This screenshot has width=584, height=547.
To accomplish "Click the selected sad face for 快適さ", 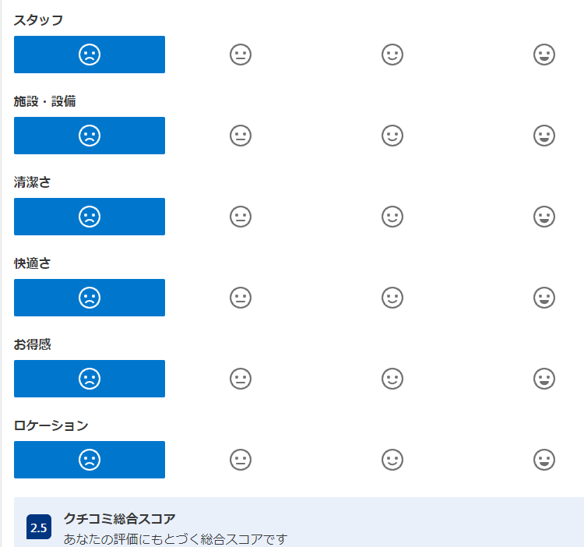I will pyautogui.click(x=90, y=298).
